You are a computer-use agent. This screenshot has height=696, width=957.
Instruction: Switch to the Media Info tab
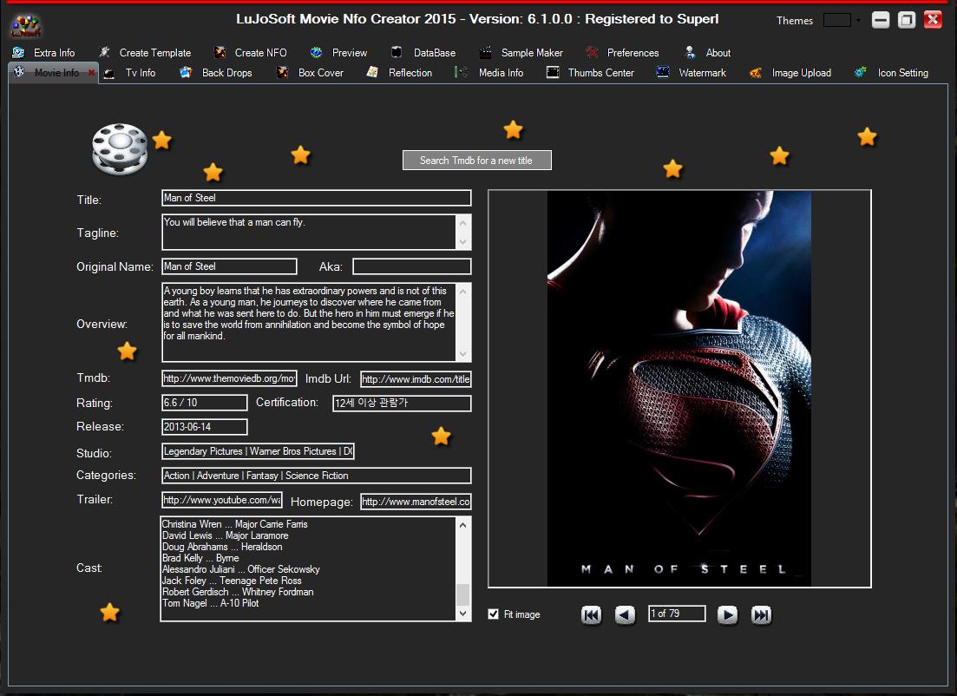point(501,73)
